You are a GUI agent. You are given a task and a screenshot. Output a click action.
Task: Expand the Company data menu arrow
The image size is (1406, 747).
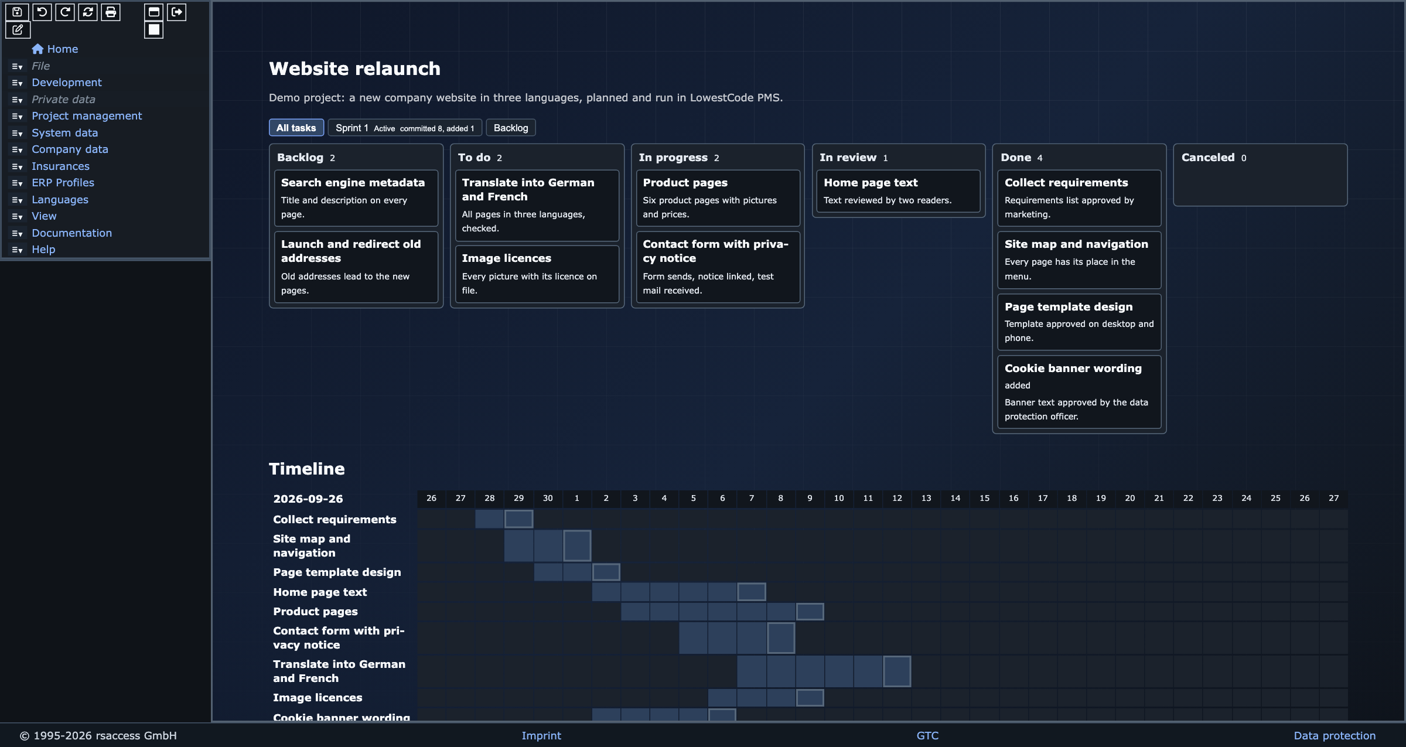(17, 150)
